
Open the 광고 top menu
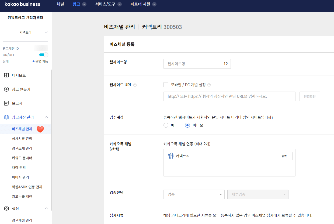click(x=76, y=4)
